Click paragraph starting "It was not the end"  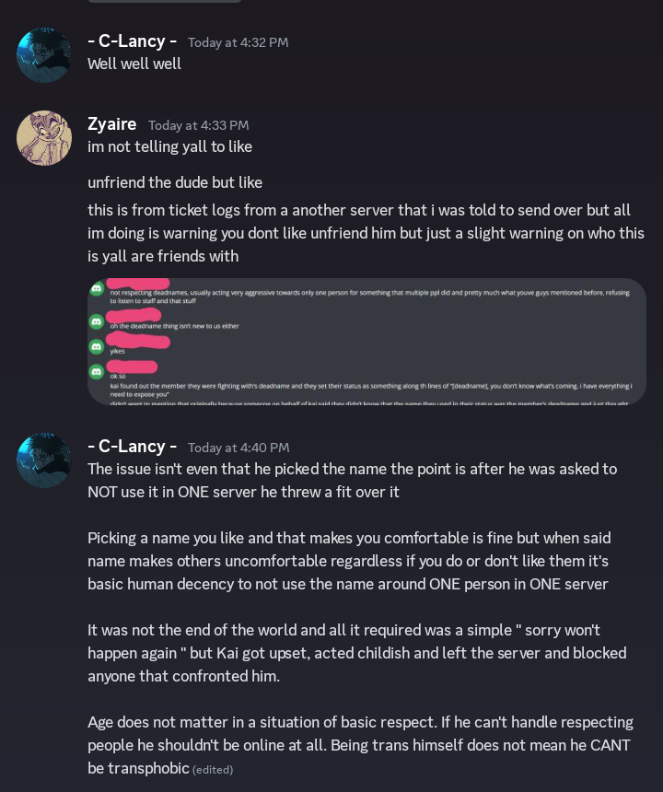point(350,653)
